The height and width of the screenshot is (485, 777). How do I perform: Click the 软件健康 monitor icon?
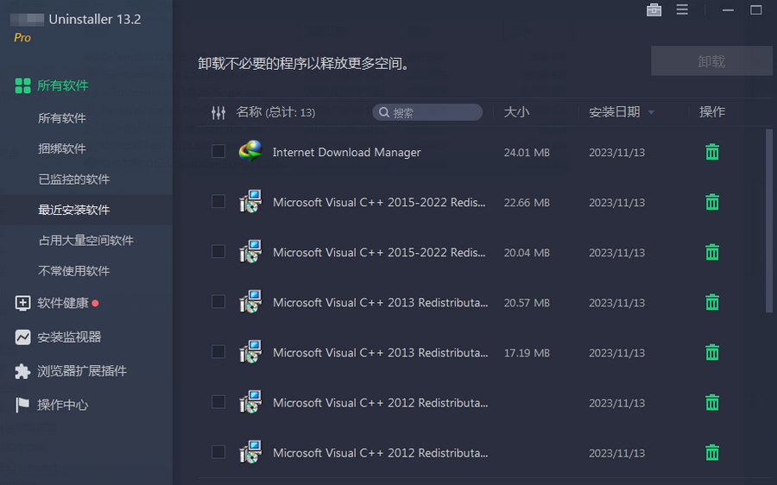point(22,303)
